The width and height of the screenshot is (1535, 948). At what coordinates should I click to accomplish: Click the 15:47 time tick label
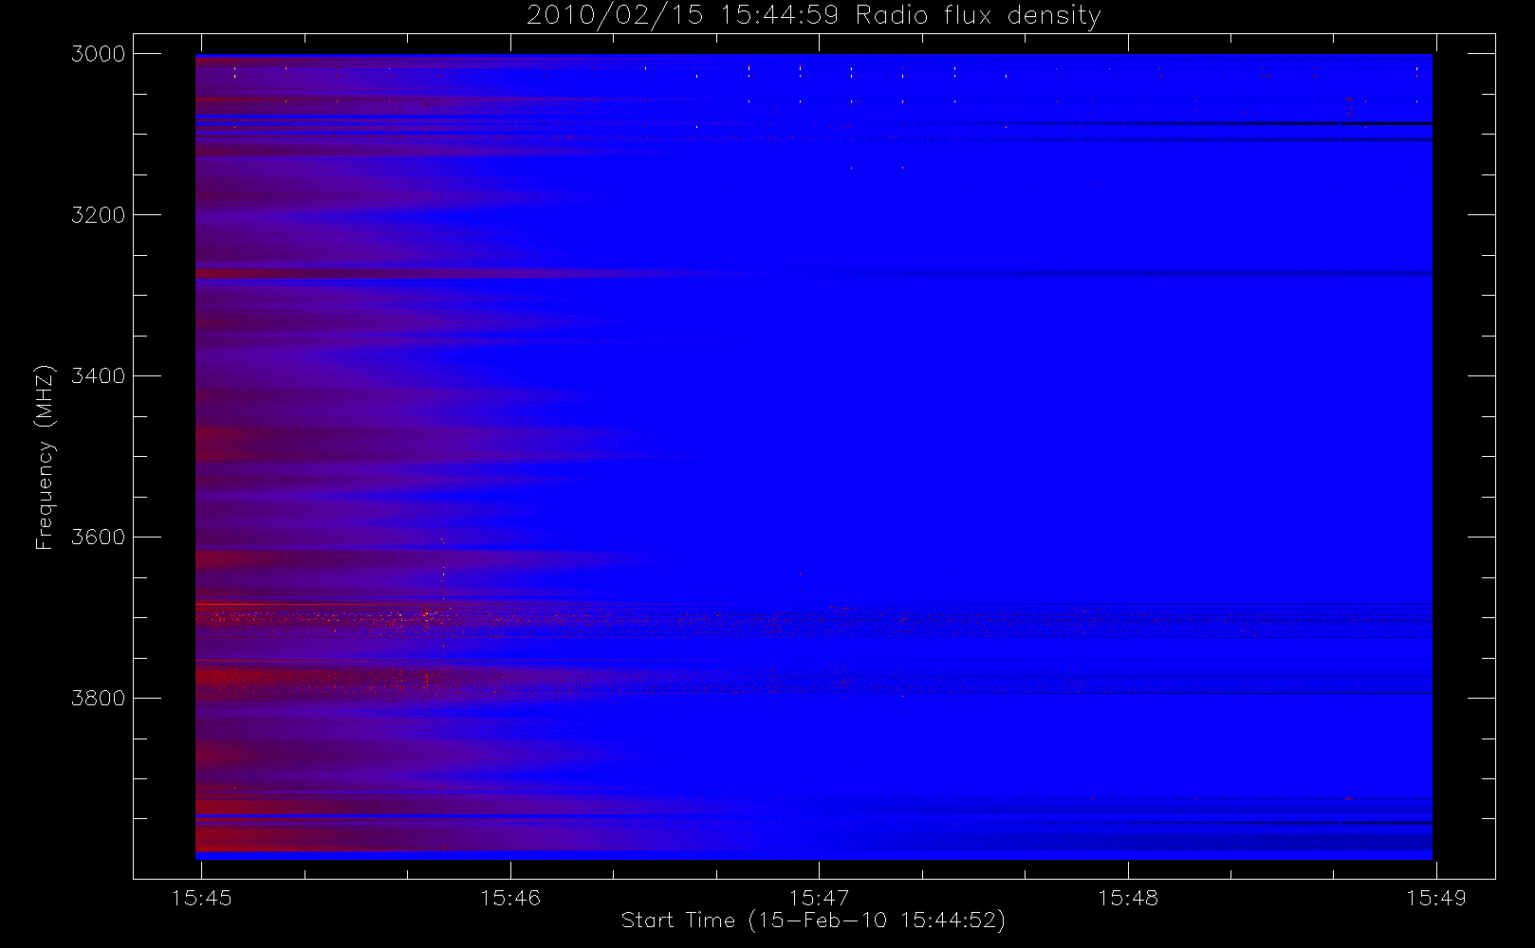tap(819, 898)
